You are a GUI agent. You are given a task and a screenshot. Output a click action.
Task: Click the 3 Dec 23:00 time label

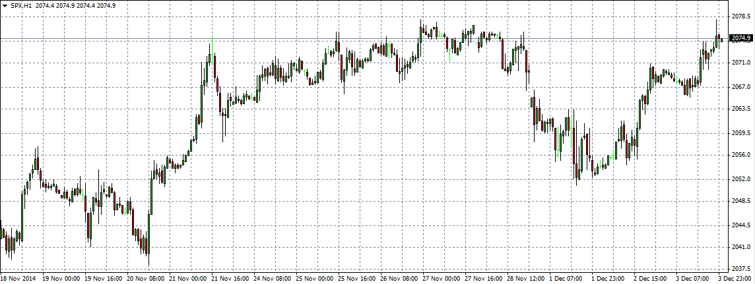pos(736,279)
